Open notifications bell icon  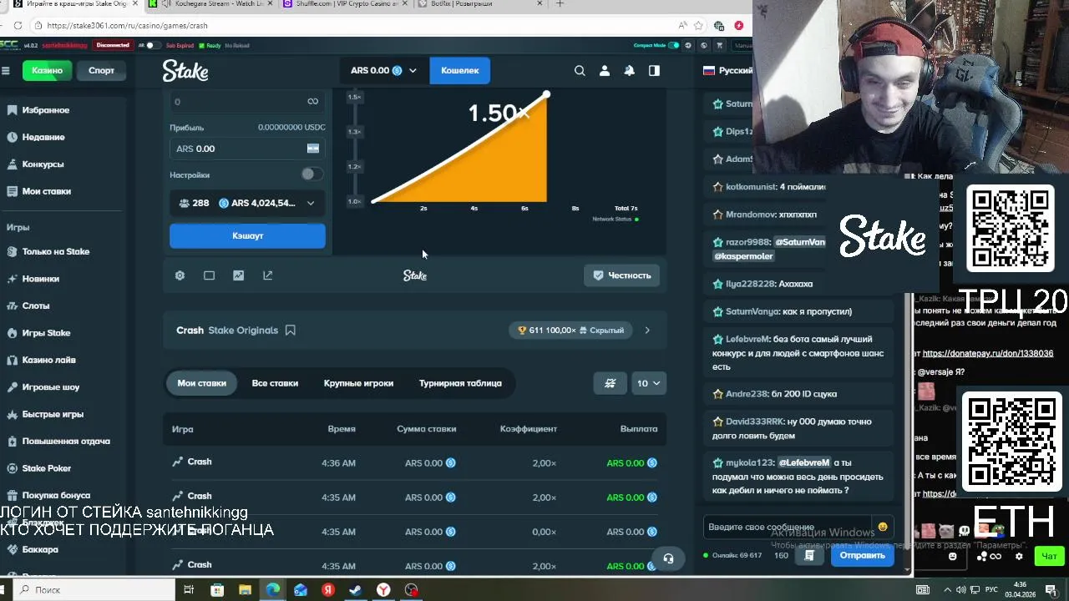pyautogui.click(x=629, y=71)
